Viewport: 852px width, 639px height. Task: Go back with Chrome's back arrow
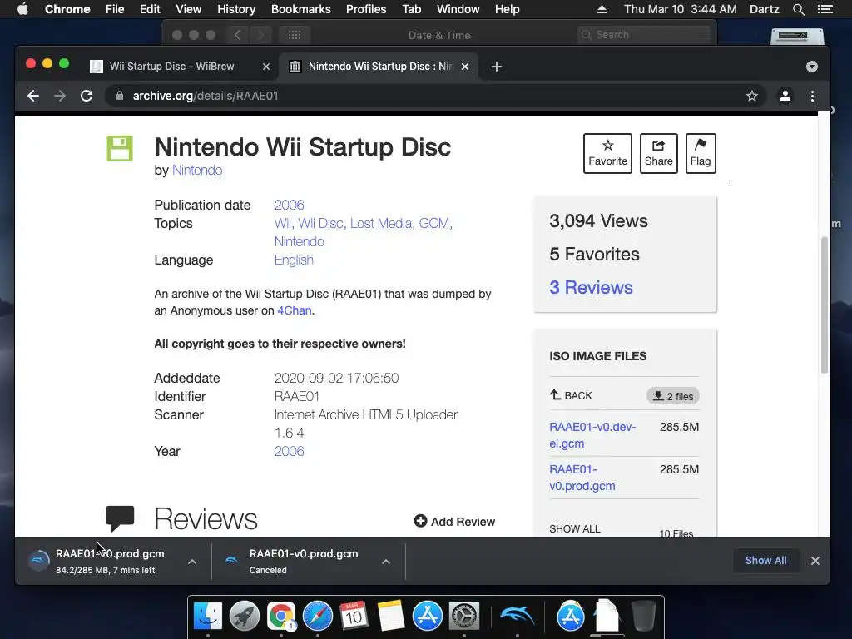point(33,97)
